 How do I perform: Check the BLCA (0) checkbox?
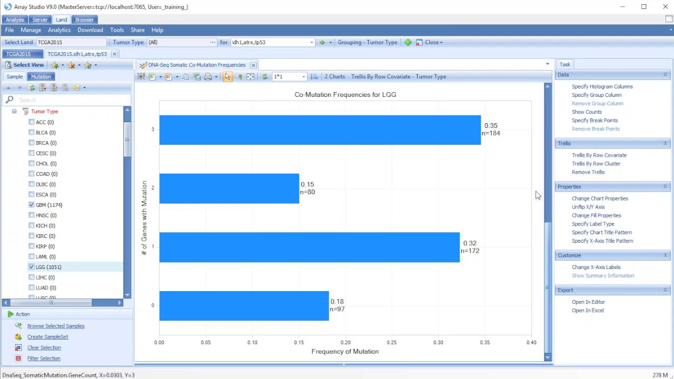click(32, 133)
